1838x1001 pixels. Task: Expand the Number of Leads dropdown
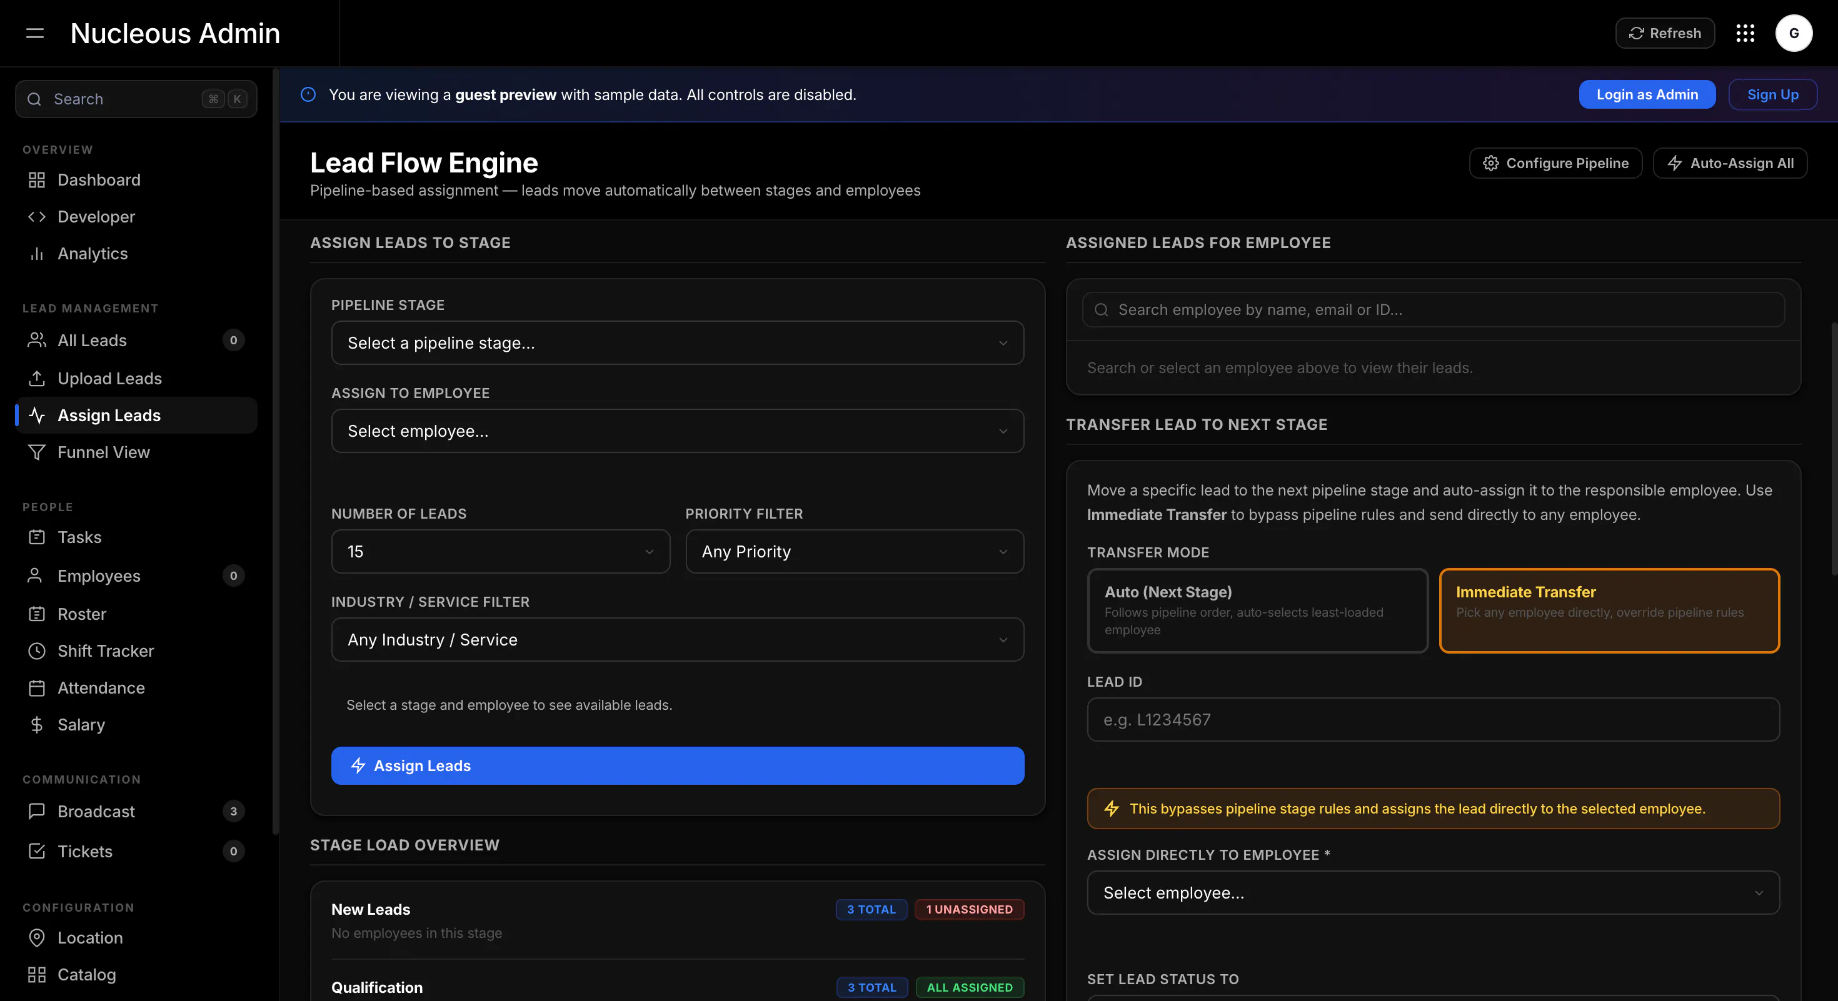point(500,551)
